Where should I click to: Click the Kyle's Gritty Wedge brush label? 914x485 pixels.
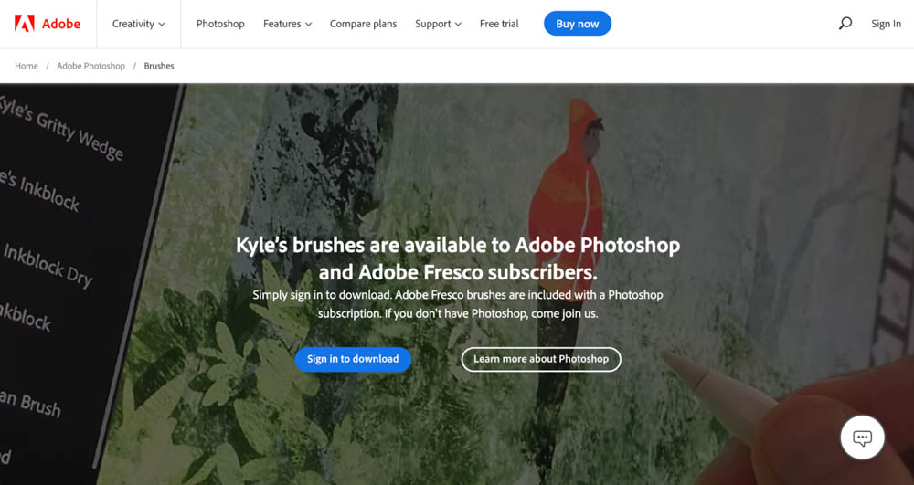pyautogui.click(x=61, y=128)
